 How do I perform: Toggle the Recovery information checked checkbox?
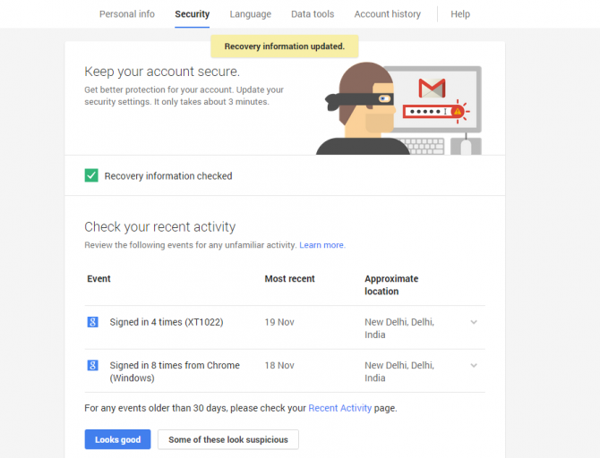click(x=91, y=176)
